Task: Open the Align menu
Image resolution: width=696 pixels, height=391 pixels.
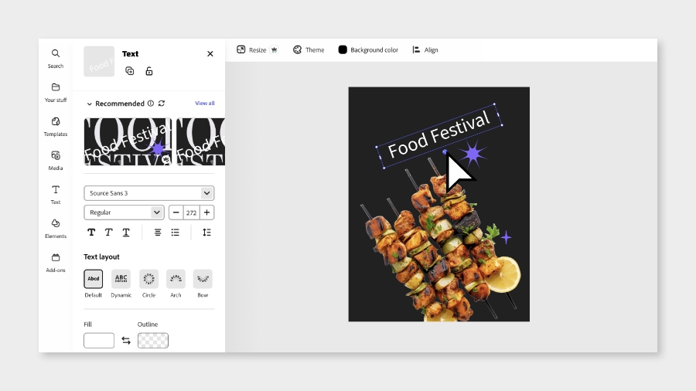Action: [425, 49]
